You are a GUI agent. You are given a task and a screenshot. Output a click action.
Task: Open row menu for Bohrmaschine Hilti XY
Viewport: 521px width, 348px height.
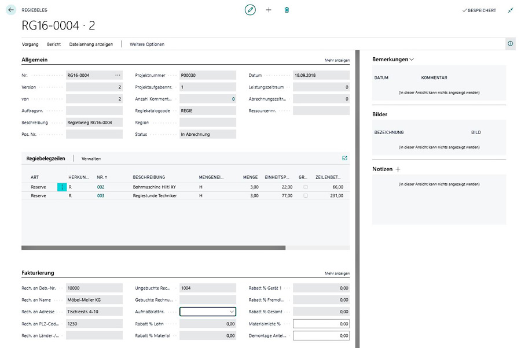(x=62, y=187)
